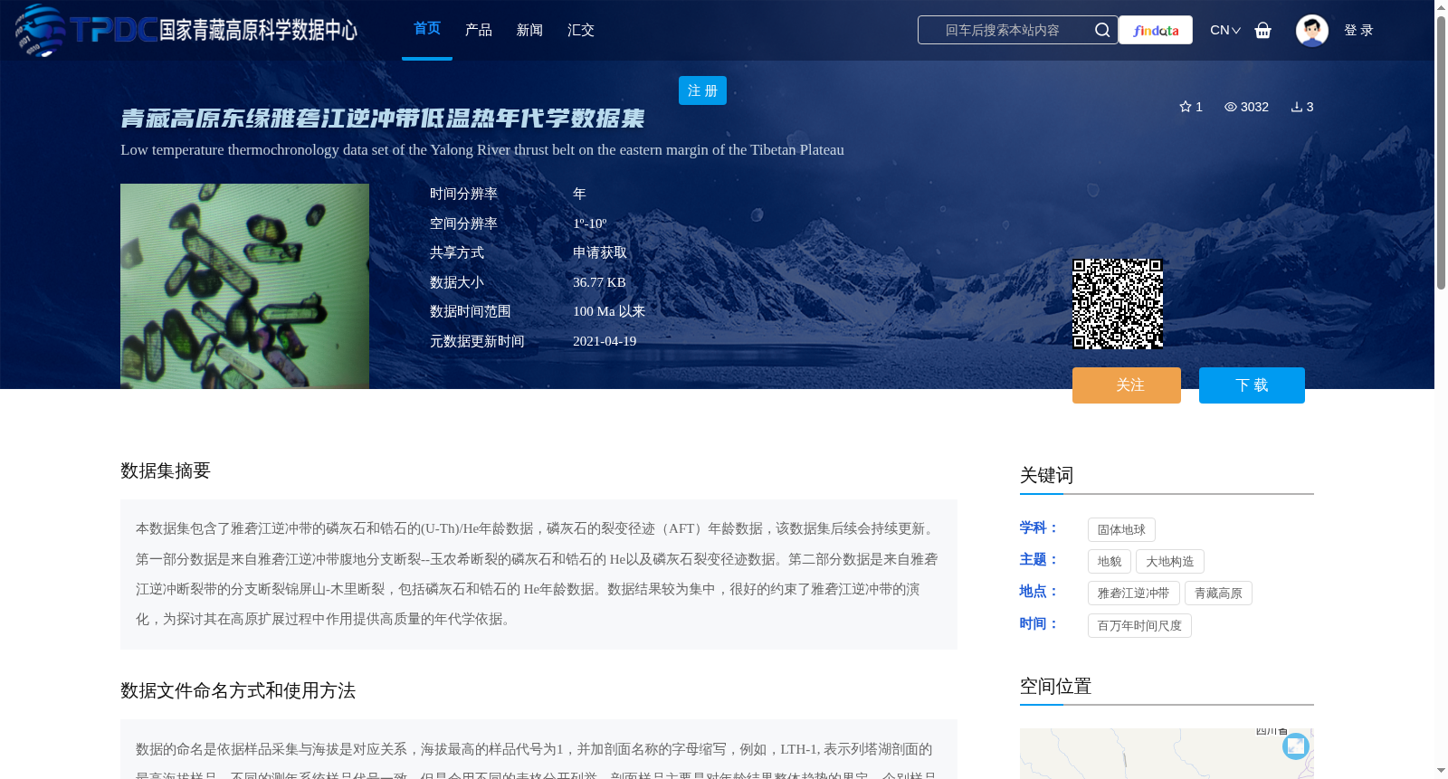Click the 百万年时间尺度 time tag

[x=1139, y=626]
